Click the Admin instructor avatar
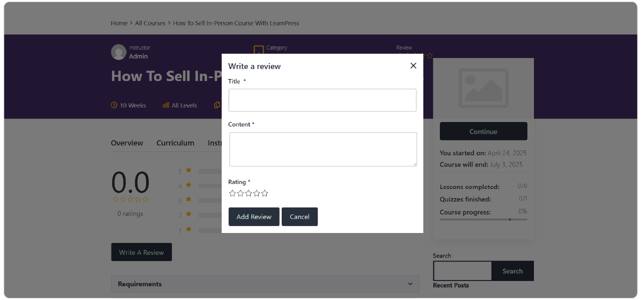This screenshot has height=300, width=641. [118, 52]
